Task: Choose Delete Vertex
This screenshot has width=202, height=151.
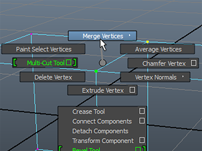Action: [x=53, y=77]
